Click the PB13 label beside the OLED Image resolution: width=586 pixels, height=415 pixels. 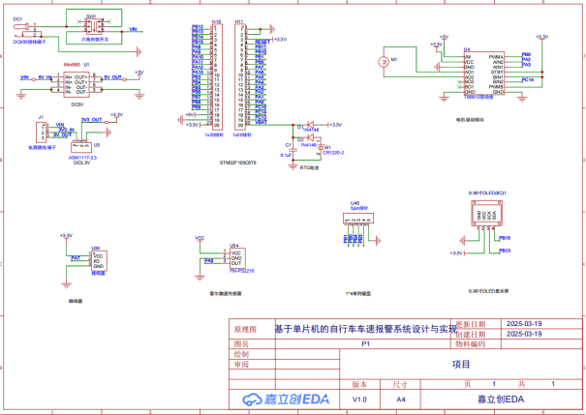point(505,251)
